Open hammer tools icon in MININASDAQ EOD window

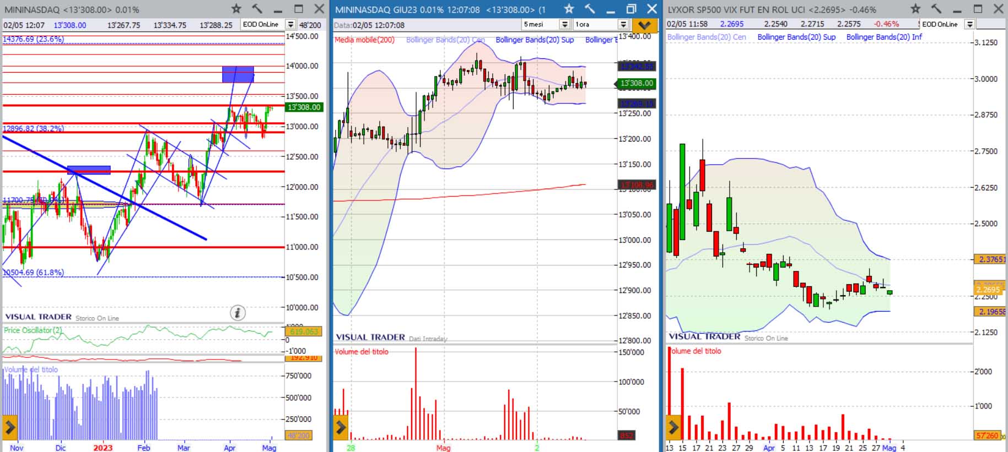[257, 9]
